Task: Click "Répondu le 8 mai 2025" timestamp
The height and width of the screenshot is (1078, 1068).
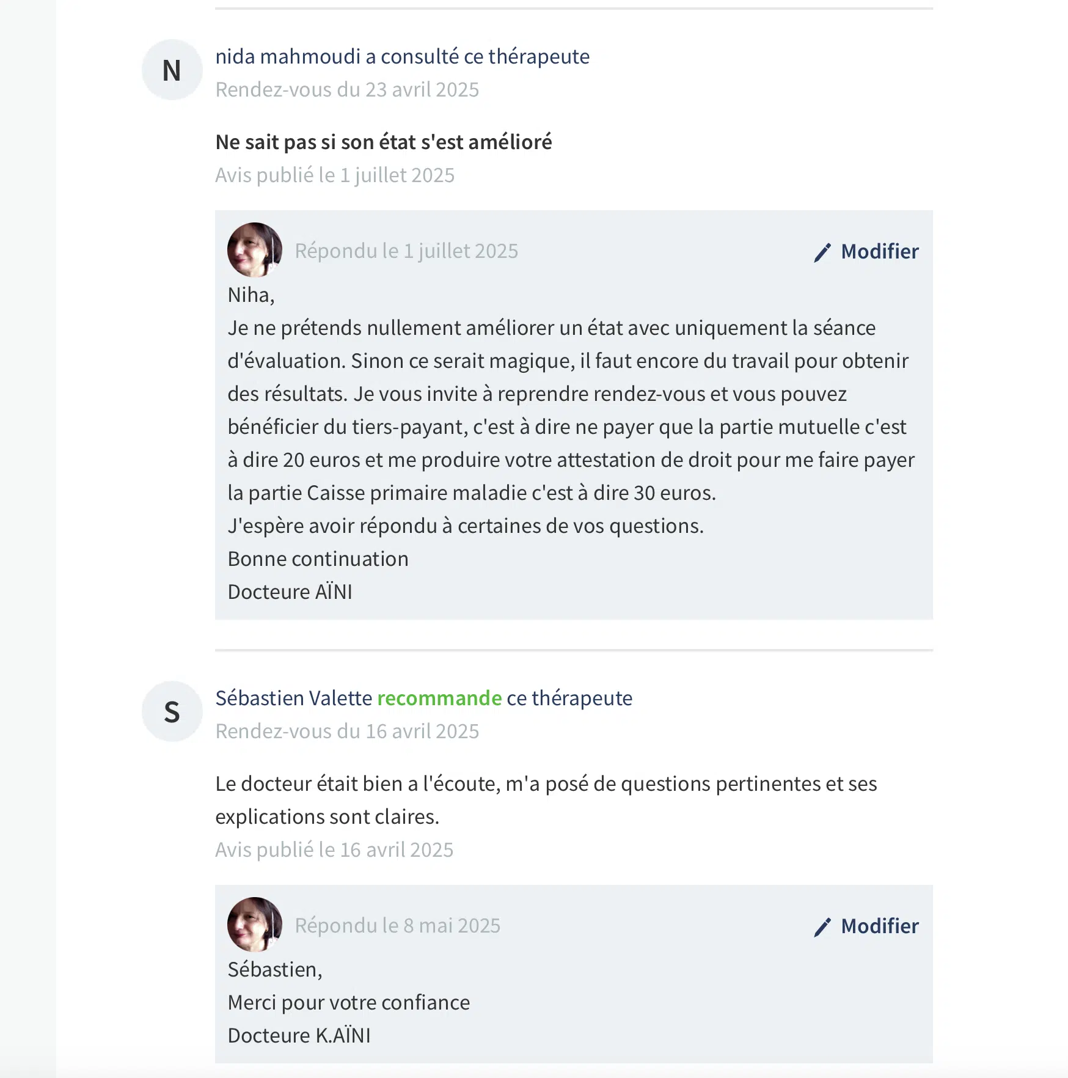Action: pos(397,926)
